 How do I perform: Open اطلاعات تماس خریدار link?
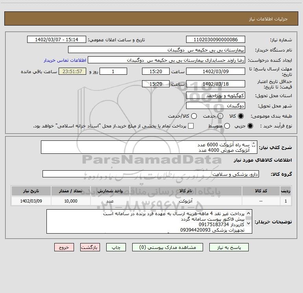(65, 60)
